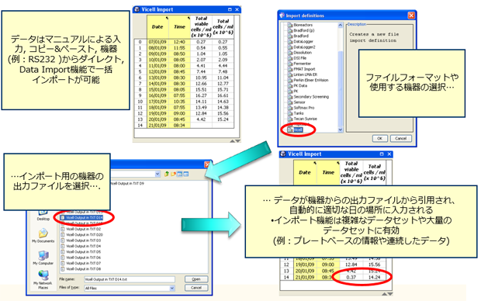Viewport: 481px width, 301px height.
Task: Click the create new folder icon
Action: (173, 174)
